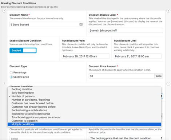This screenshot has width=171, height=140.
Task: Click the autofill icon in the Discount Name field
Action: [x=81, y=24]
